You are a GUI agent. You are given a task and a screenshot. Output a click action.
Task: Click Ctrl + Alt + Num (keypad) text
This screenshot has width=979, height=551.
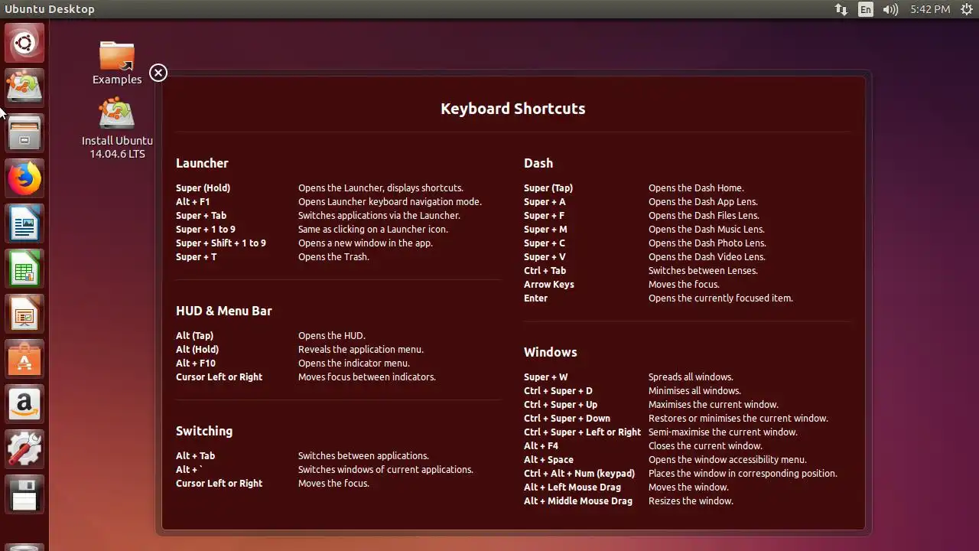click(579, 474)
